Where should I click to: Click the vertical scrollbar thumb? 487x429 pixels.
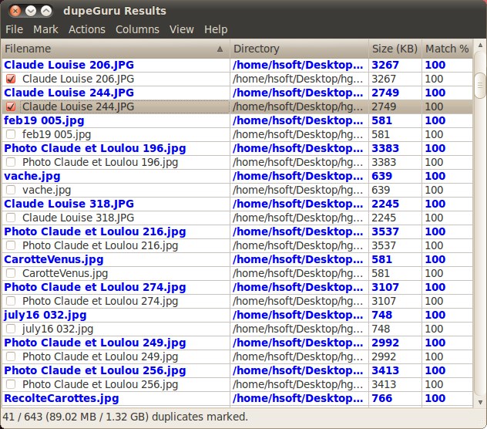click(x=479, y=81)
